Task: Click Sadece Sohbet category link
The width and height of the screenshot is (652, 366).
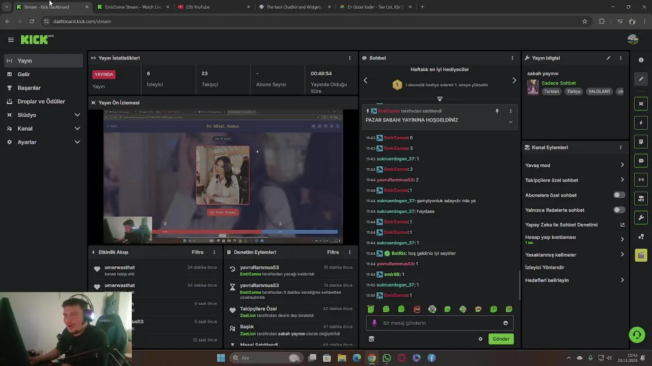Action: 559,83
